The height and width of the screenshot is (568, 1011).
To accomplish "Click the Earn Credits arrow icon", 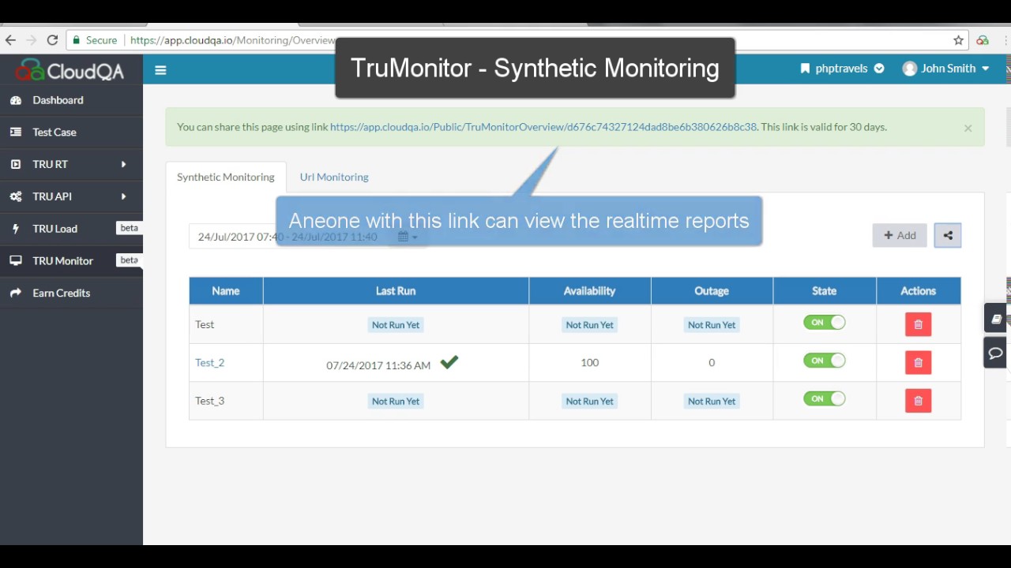I will point(16,293).
